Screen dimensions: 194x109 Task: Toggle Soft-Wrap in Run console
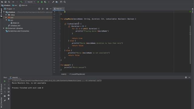click(x=8, y=88)
